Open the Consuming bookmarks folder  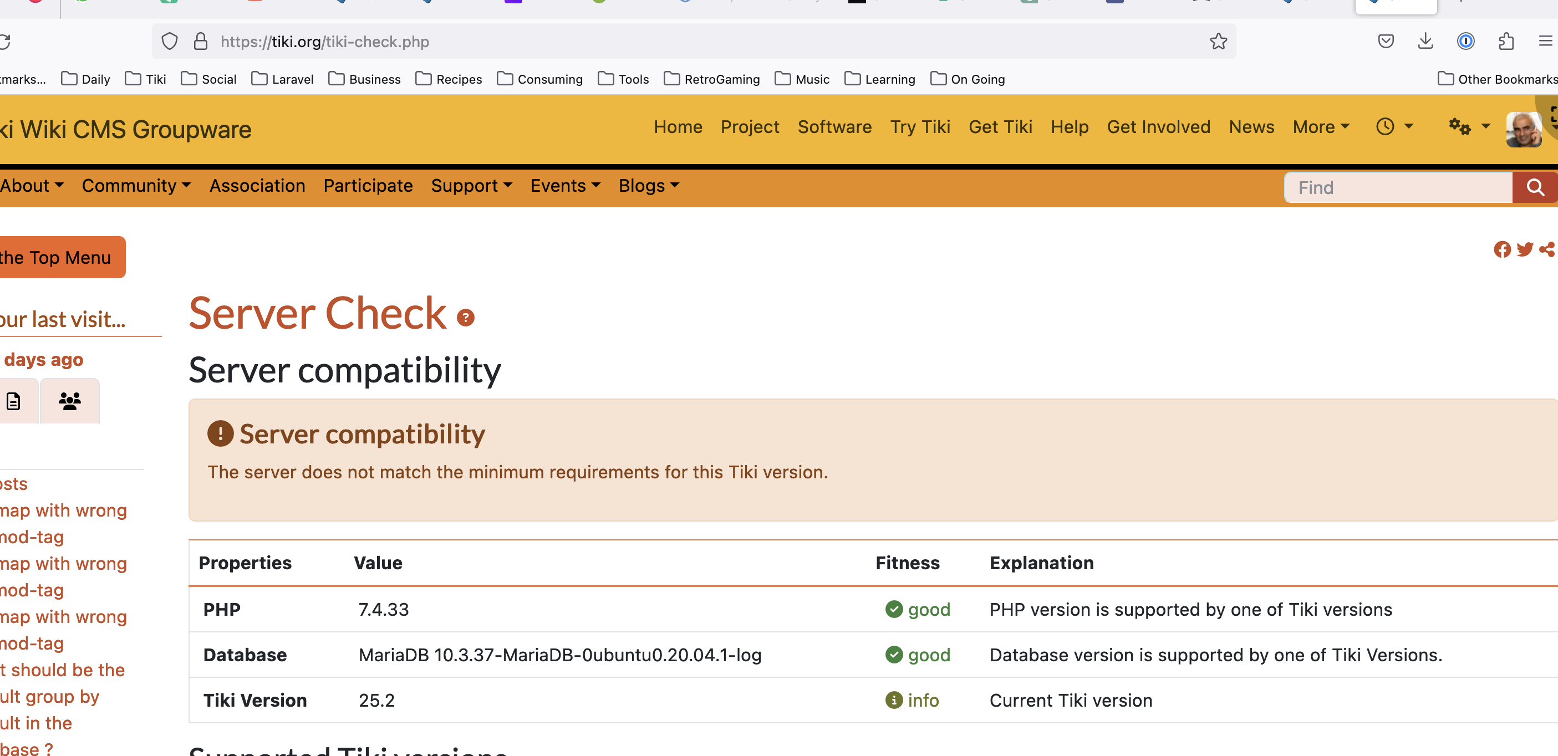(x=539, y=79)
